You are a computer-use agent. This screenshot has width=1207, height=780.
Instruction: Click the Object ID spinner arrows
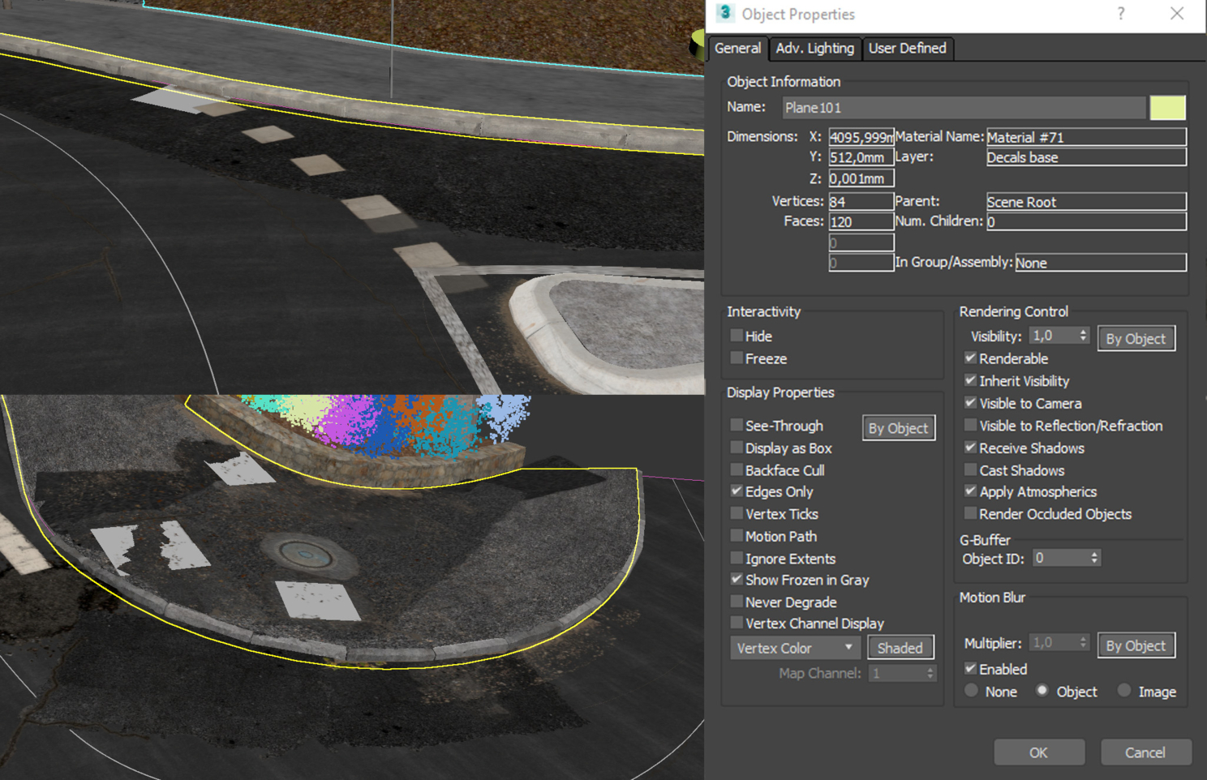point(1094,558)
